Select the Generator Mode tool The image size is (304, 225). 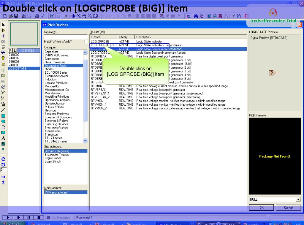point(3,87)
